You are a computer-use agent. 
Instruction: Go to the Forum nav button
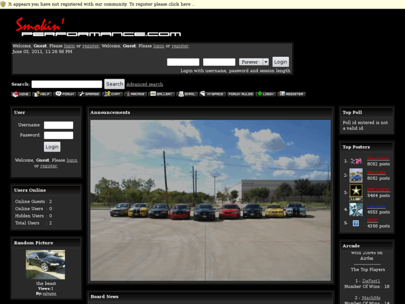point(65,94)
